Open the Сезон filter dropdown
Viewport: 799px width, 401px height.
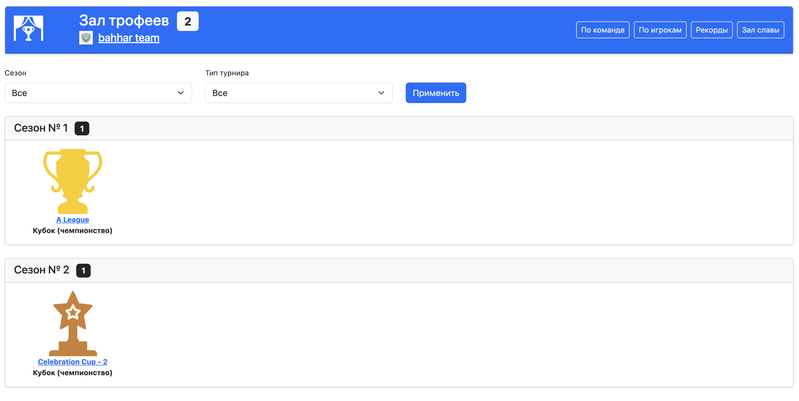(x=98, y=93)
